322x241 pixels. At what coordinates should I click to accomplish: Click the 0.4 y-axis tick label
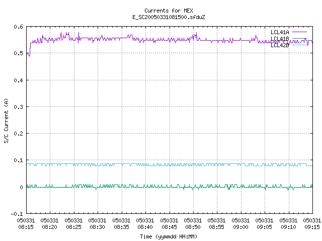tap(18, 80)
